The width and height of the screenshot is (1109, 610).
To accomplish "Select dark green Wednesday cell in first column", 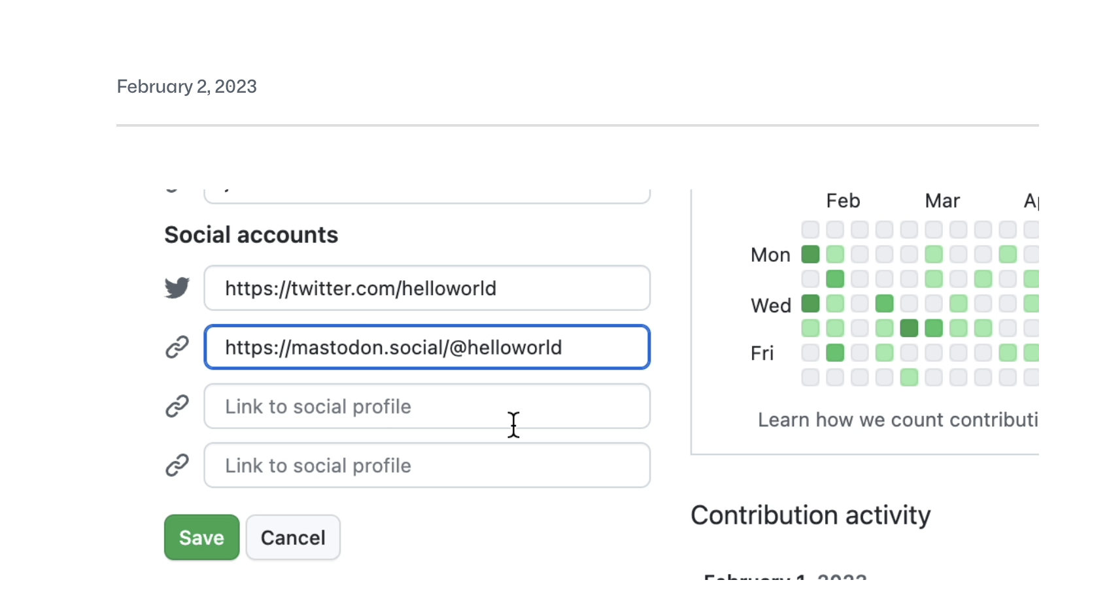I will [x=810, y=304].
